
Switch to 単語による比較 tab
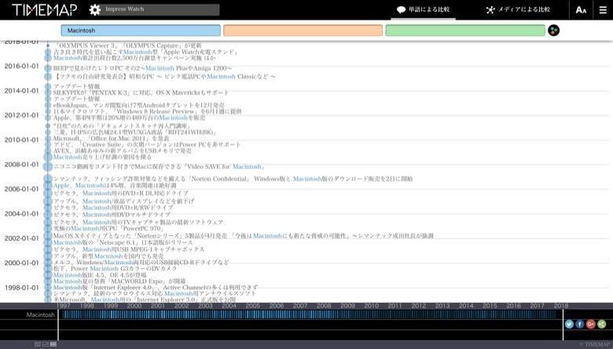424,9
